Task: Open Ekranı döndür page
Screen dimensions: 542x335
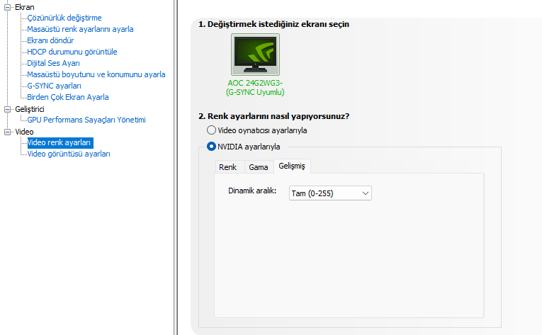Action: pos(50,40)
